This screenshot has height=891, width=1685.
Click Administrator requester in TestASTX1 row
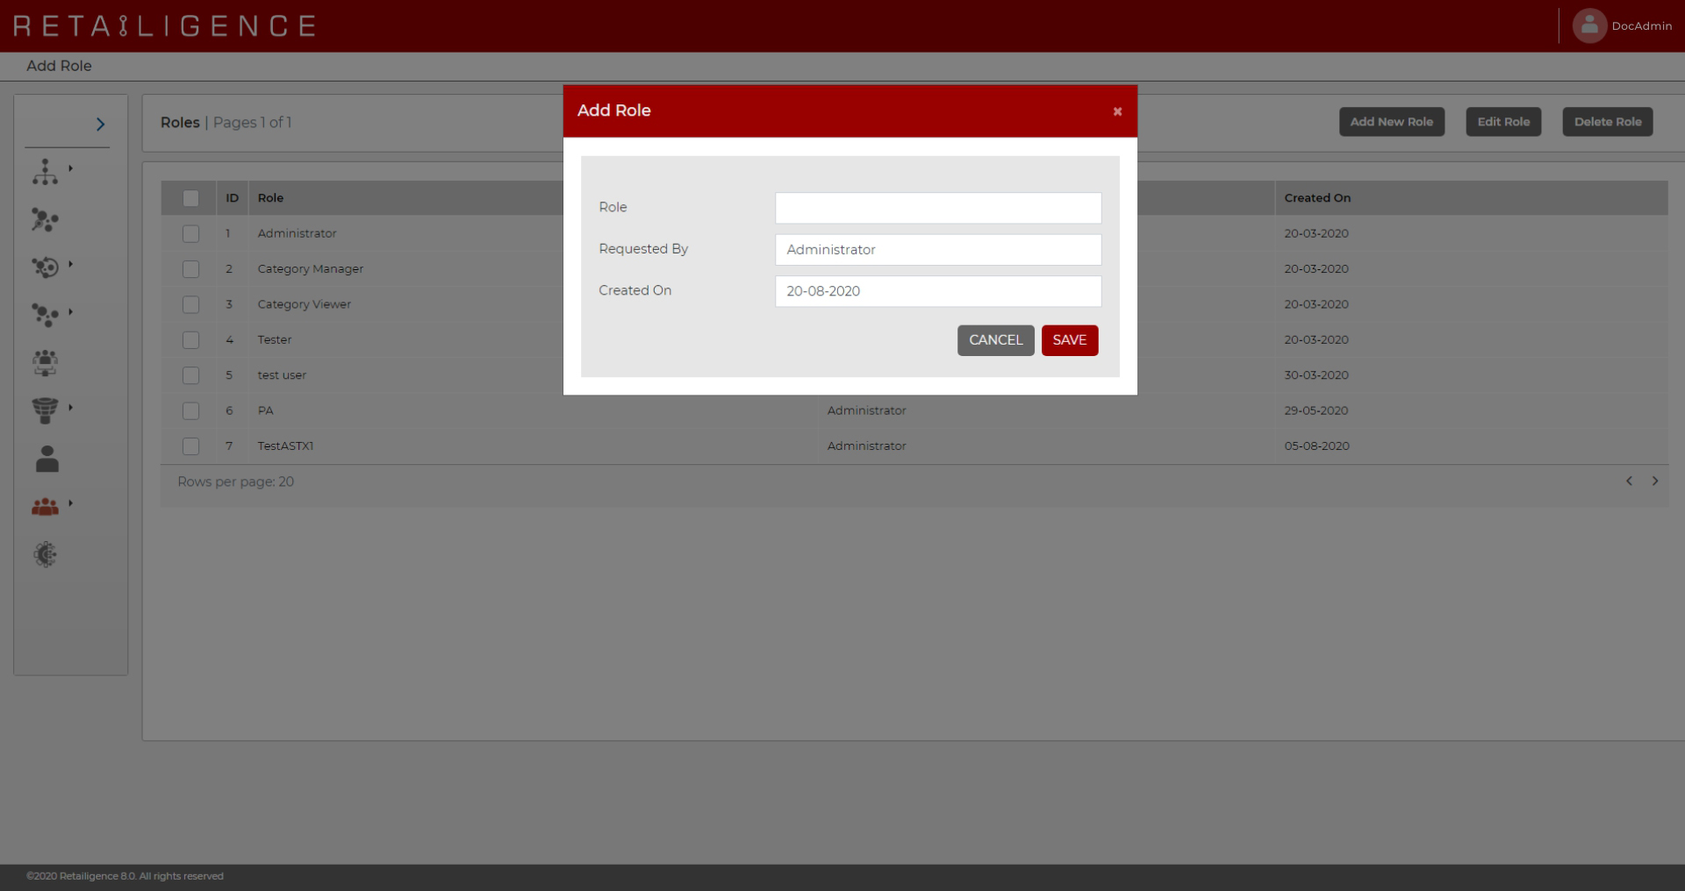pos(866,445)
